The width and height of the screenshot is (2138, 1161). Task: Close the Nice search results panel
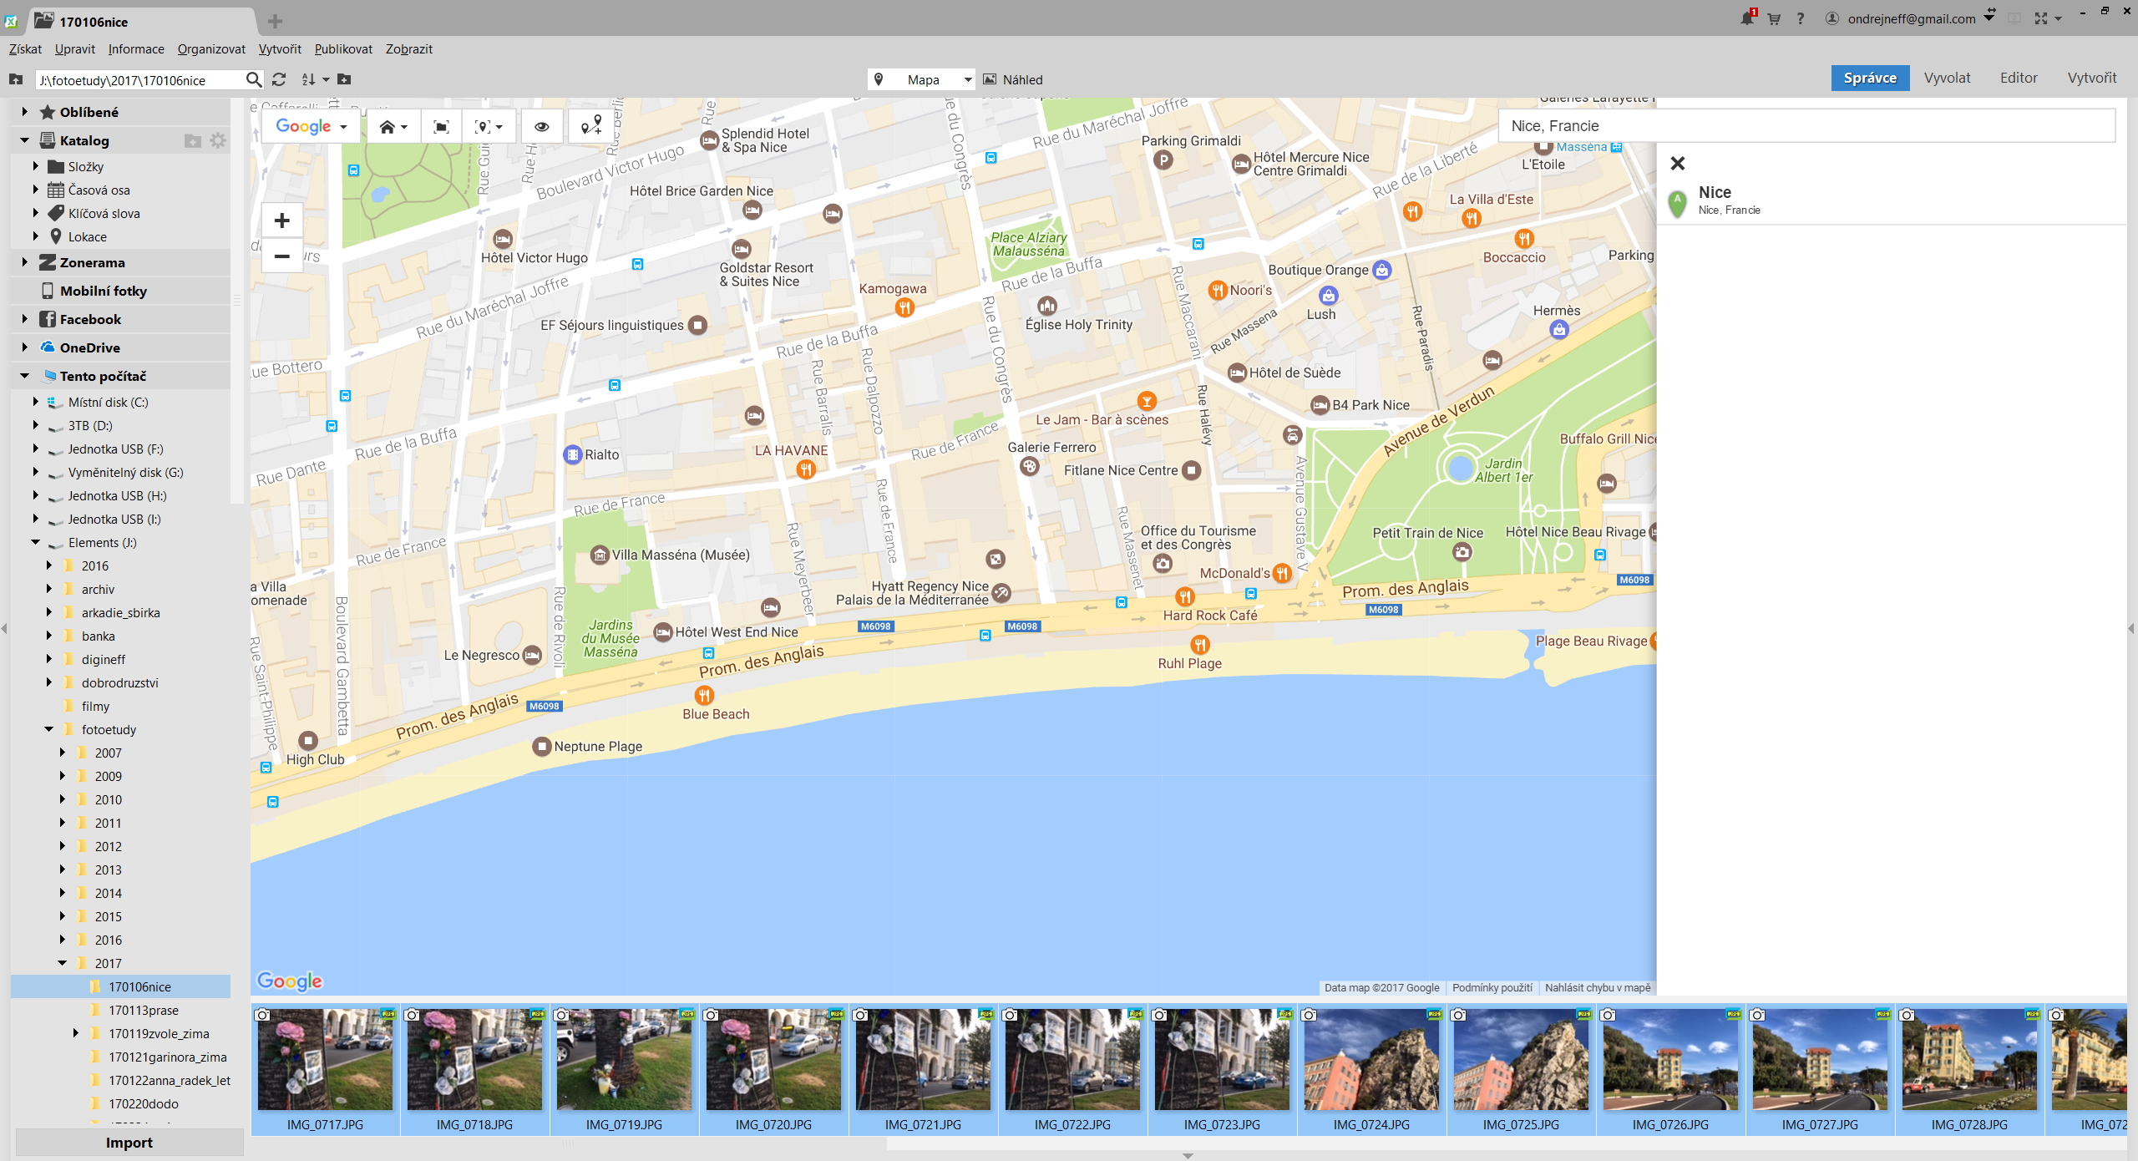[1677, 163]
